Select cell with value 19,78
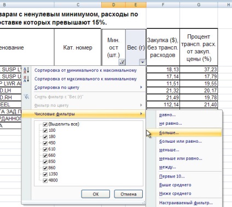Image resolution: width=232 pixels, height=207 pixels. coord(199,98)
